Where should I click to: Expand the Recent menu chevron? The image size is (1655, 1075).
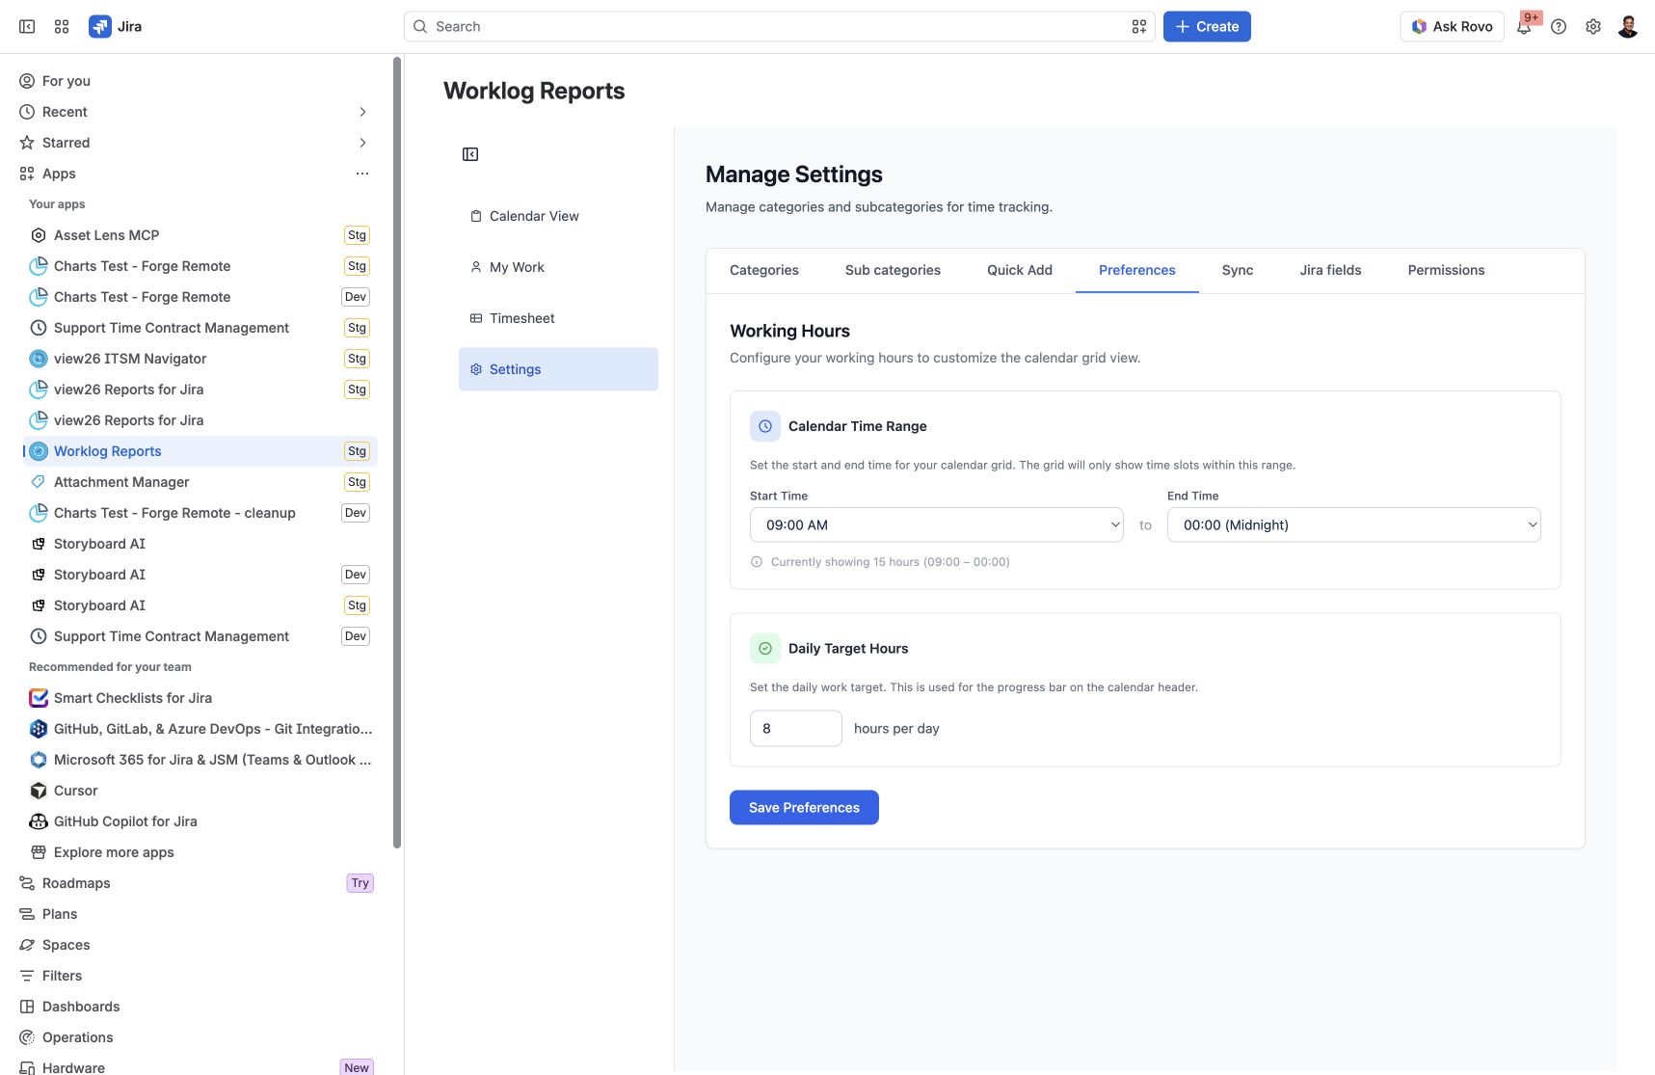click(x=362, y=112)
